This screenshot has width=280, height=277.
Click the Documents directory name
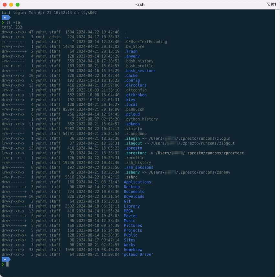[134, 192]
